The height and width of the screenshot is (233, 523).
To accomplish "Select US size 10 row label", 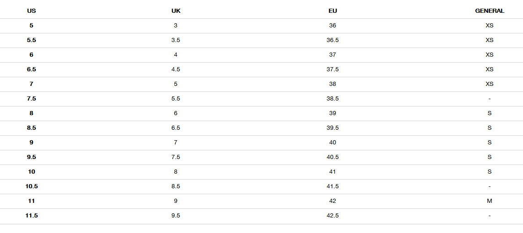I will [31, 172].
